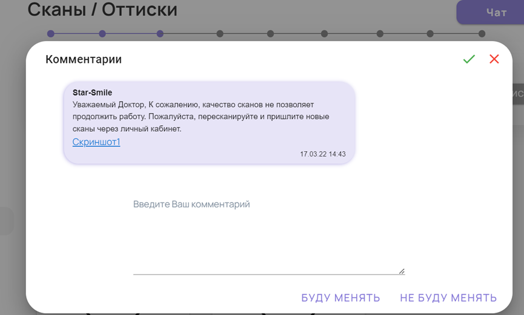Click the Сканы / Оттиски page heading

102,9
